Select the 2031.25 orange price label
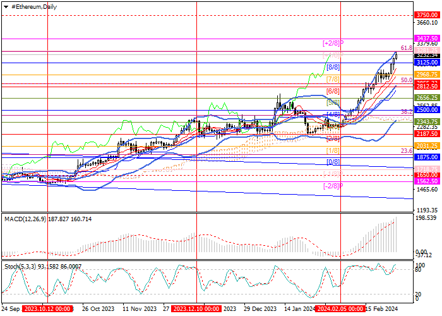The width and height of the screenshot is (442, 316). tap(426, 146)
